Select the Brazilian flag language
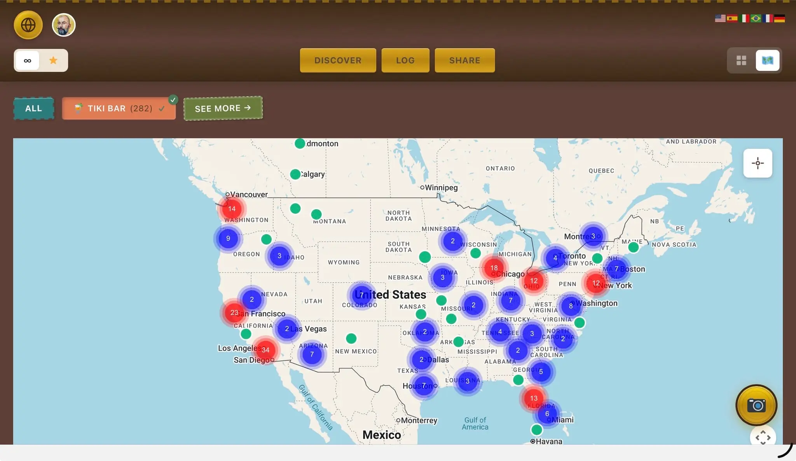The image size is (796, 461). [756, 18]
